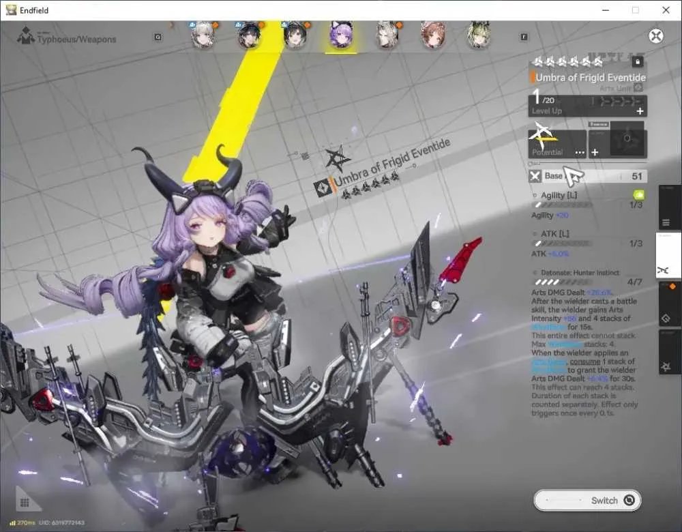Click the Base ATK value 51
This screenshot has height=532, width=682.
click(637, 176)
